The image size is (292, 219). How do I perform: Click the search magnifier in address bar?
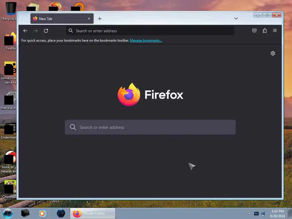[x=71, y=31]
